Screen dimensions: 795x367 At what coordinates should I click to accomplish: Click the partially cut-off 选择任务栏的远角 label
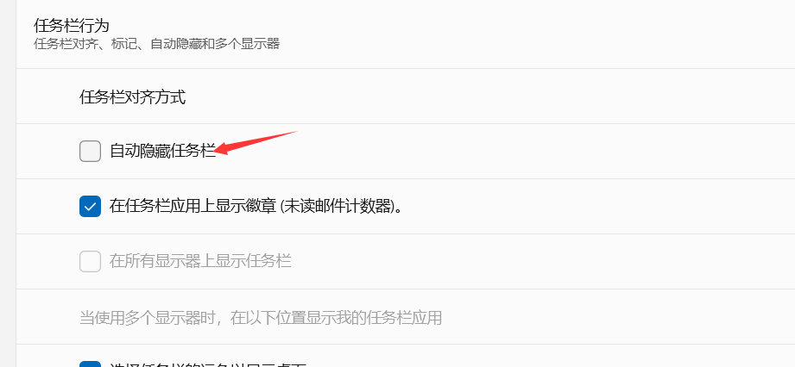point(209,364)
